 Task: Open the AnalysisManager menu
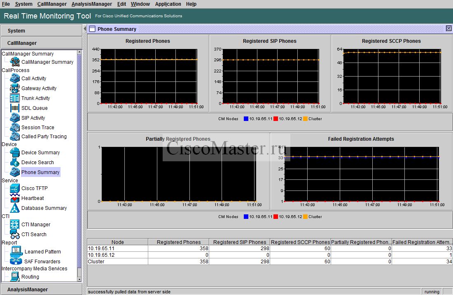click(x=92, y=4)
